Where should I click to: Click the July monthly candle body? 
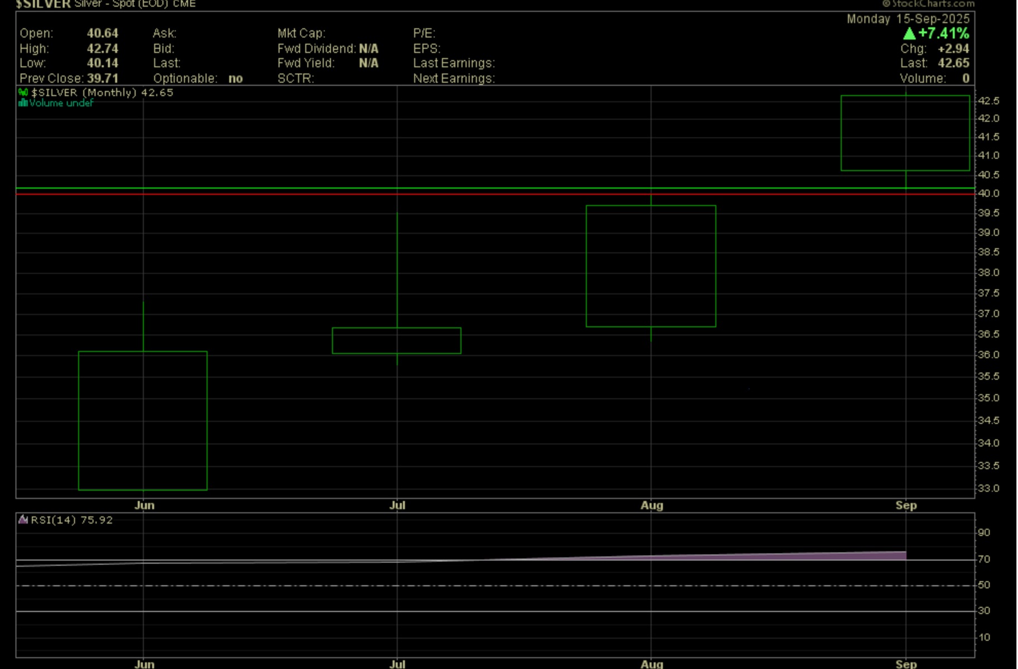click(x=397, y=341)
